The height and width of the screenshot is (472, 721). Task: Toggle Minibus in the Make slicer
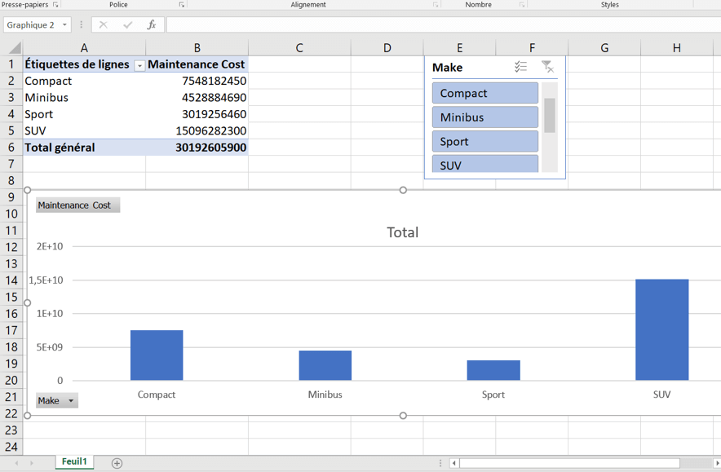tap(485, 117)
